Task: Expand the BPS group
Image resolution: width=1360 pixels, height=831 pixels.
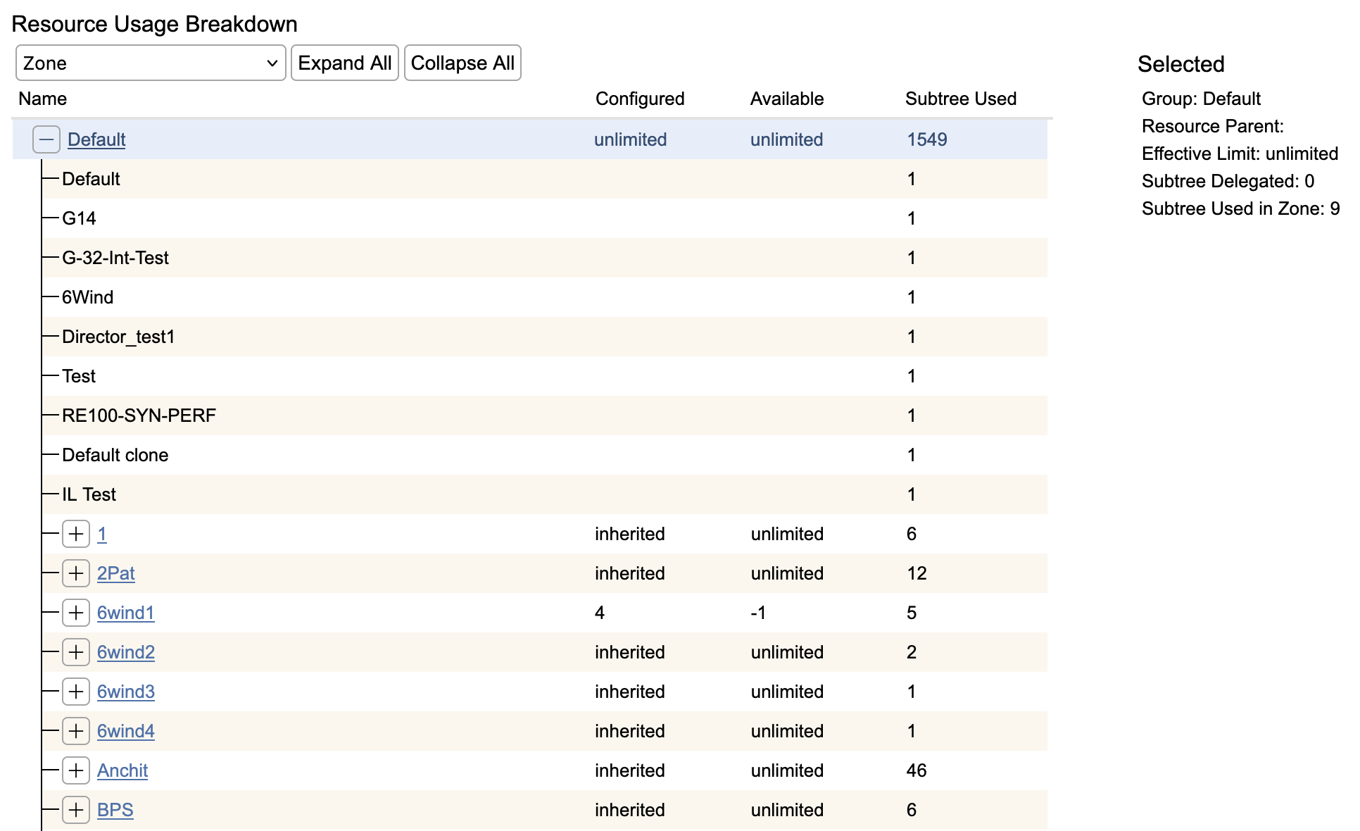Action: click(76, 810)
